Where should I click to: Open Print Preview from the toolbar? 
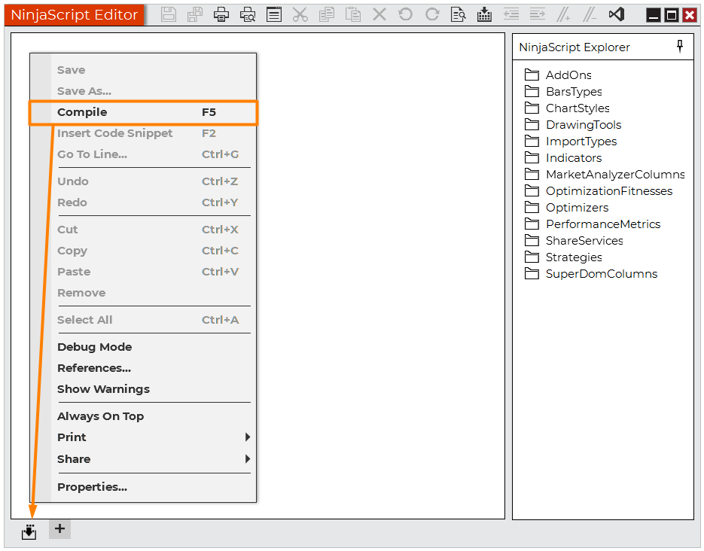point(248,14)
